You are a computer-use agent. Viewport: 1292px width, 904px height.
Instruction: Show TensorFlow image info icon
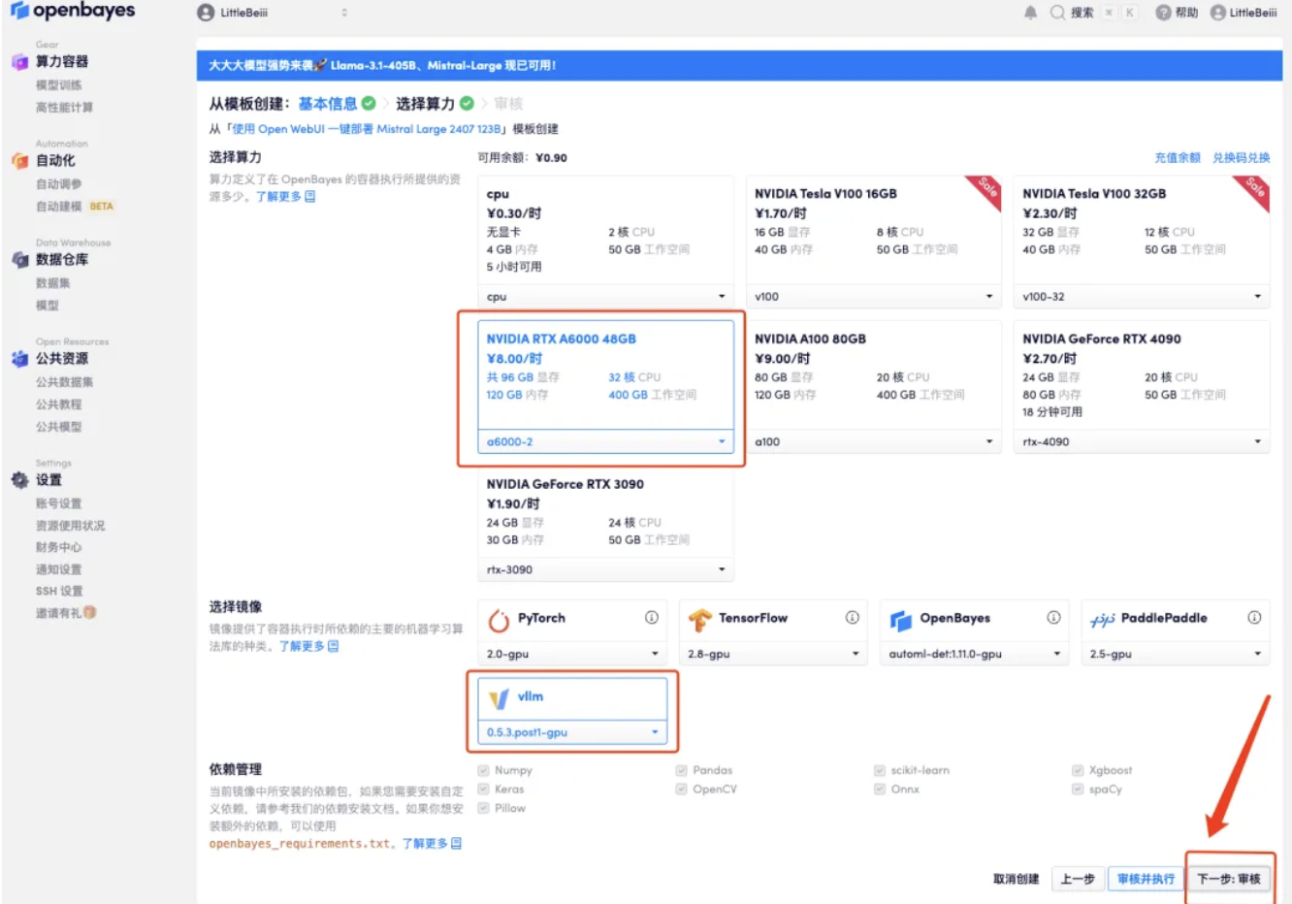coord(852,618)
